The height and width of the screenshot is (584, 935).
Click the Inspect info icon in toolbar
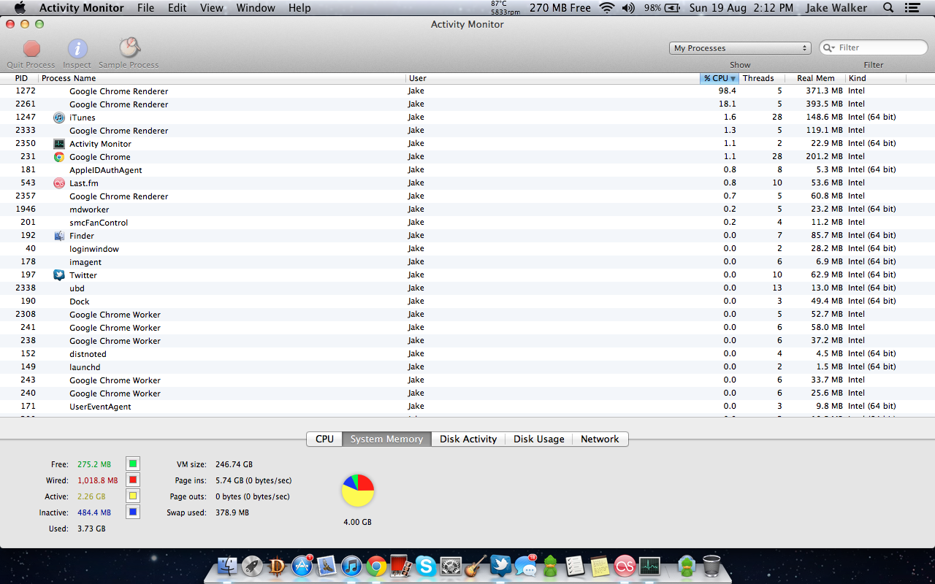pos(77,49)
